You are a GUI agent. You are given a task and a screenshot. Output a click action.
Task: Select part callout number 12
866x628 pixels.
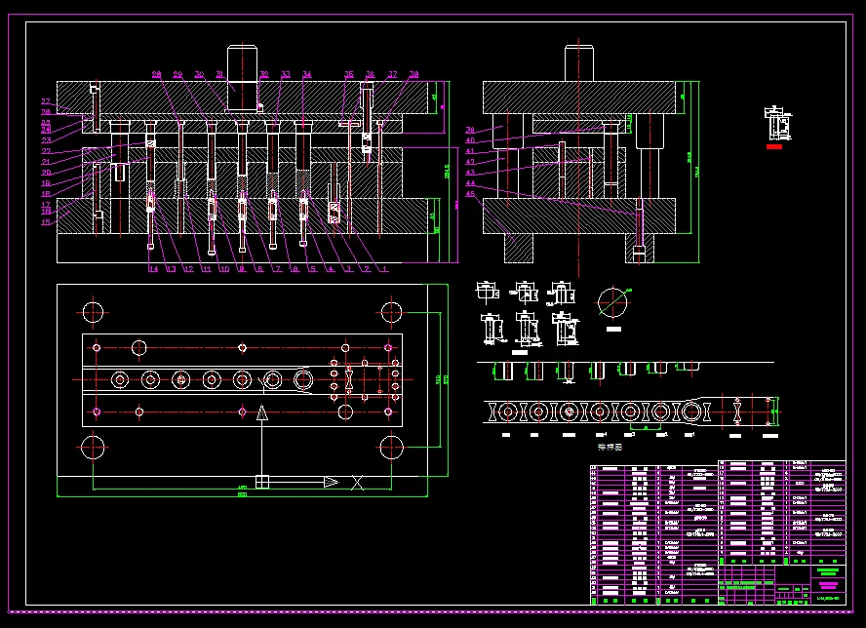point(189,269)
